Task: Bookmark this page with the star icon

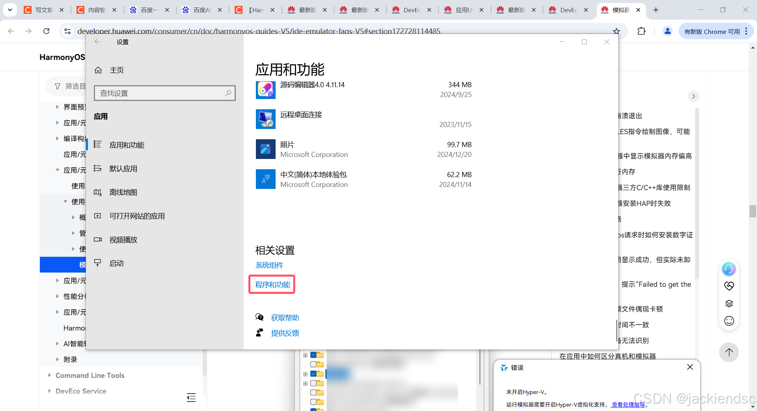Action: tap(617, 31)
